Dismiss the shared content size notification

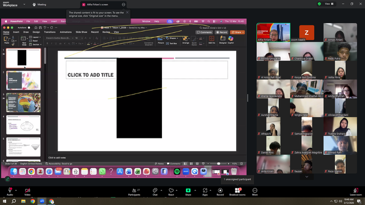tap(127, 13)
